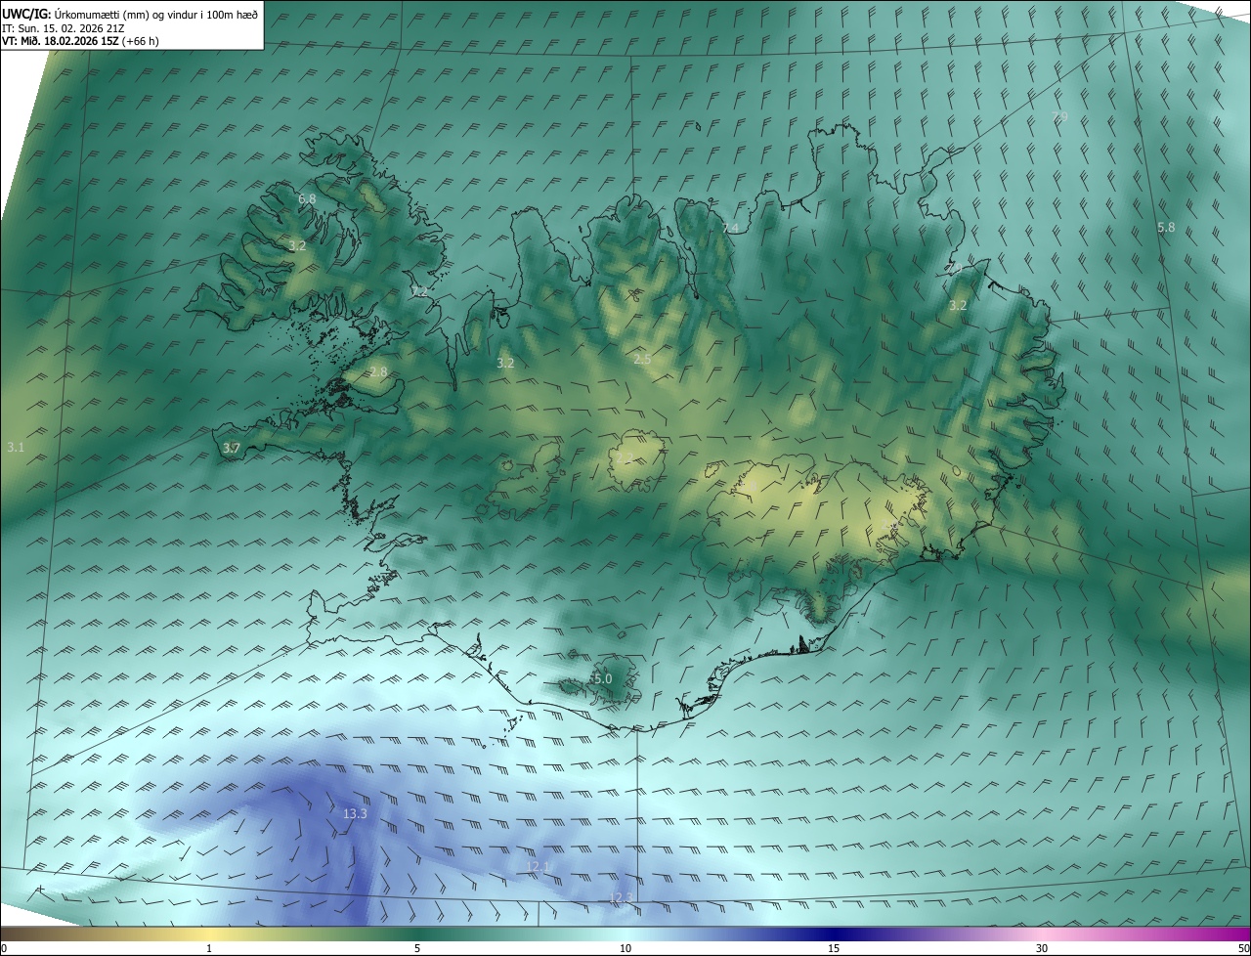The width and height of the screenshot is (1251, 956).
Task: Click the 50 tick on the color scale
Action: (1243, 948)
